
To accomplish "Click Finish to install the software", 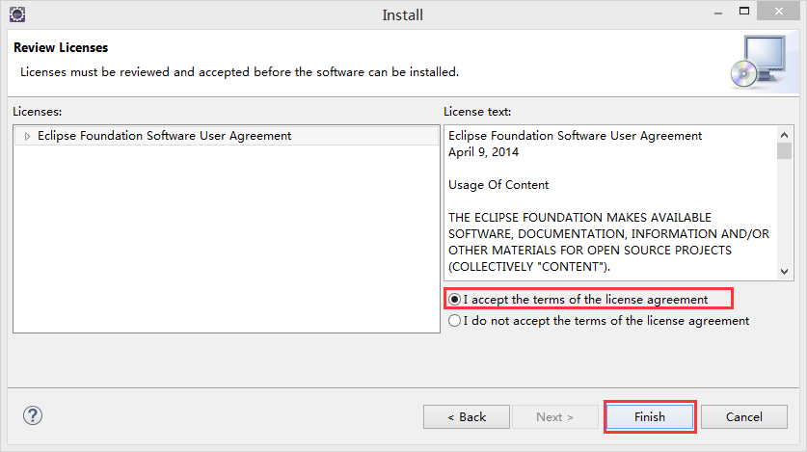I will click(650, 417).
